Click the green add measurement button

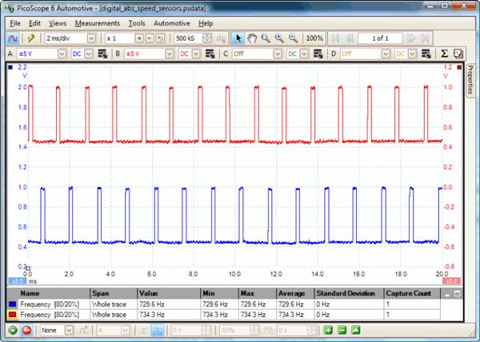328,329
